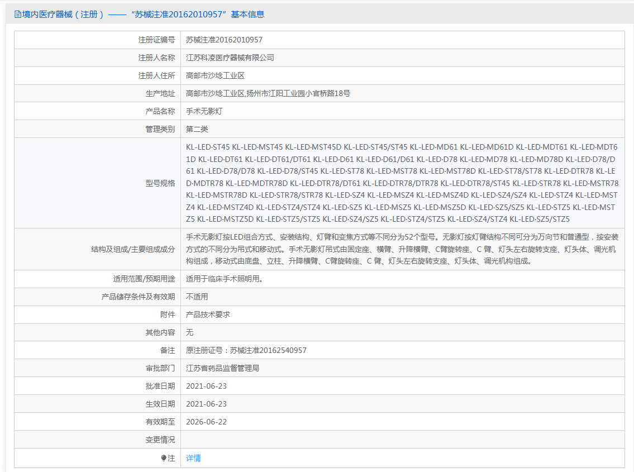Select production address ending in 小官桥路18号
634x472 pixels.
268,93
